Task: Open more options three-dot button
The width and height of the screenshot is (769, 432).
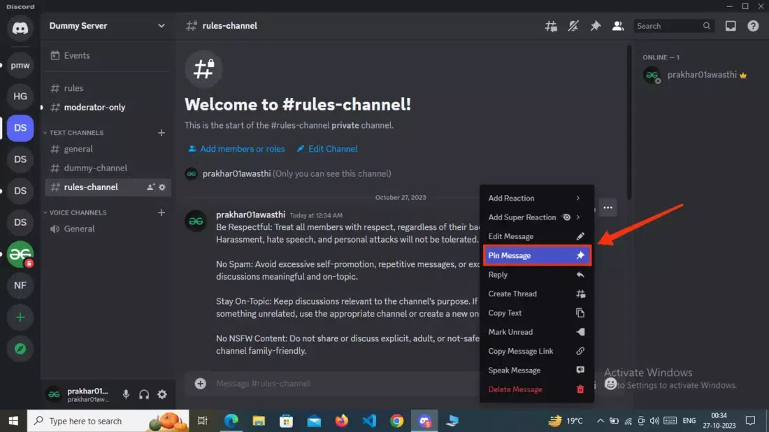Action: (x=608, y=208)
